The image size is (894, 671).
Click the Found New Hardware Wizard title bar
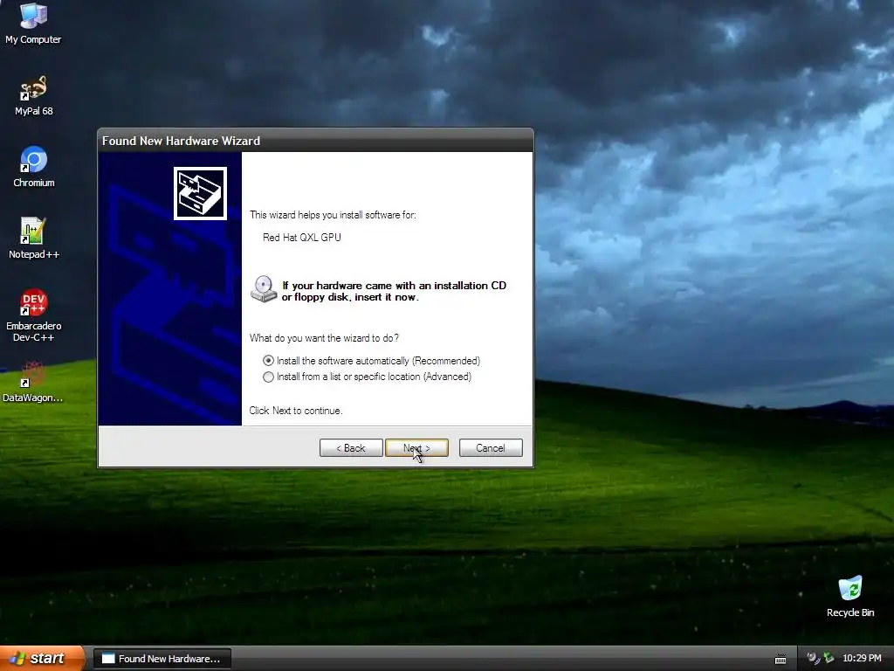[x=315, y=141]
